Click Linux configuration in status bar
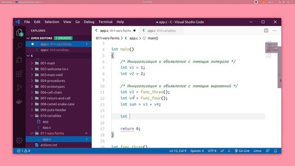 click(257, 151)
